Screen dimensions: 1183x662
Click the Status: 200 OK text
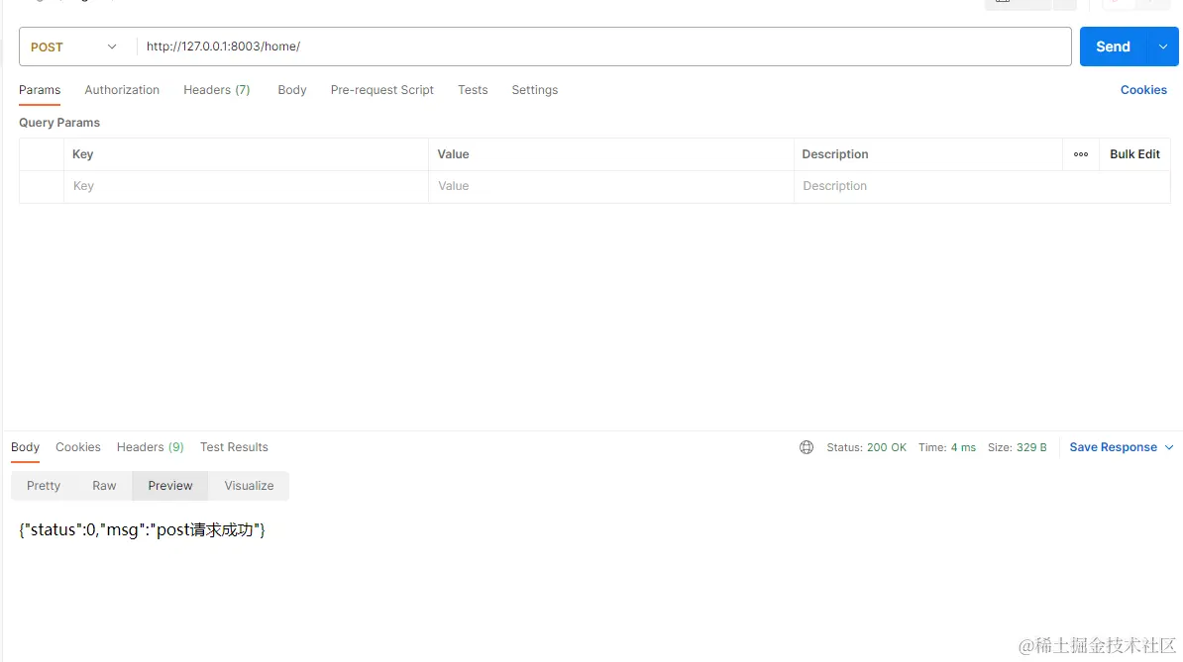click(x=866, y=447)
